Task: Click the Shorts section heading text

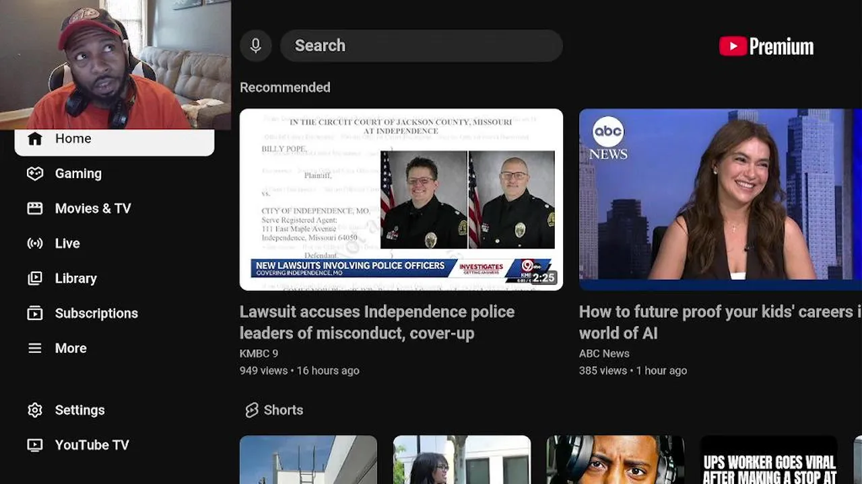Action: click(x=284, y=410)
